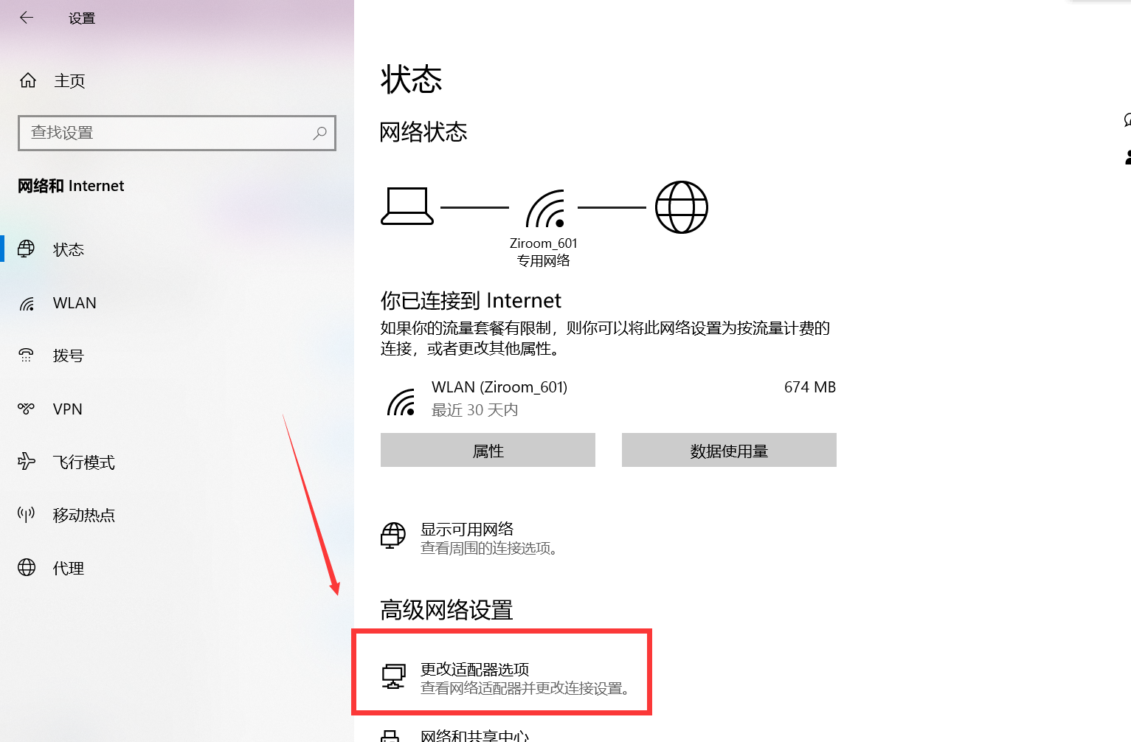Select the 移动热点 hotspot icon

pos(27,515)
